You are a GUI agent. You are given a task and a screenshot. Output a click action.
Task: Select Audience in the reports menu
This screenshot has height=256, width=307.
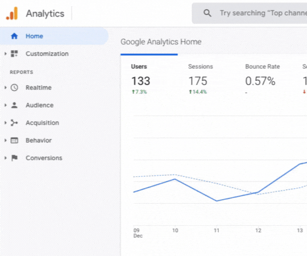pyautogui.click(x=40, y=105)
